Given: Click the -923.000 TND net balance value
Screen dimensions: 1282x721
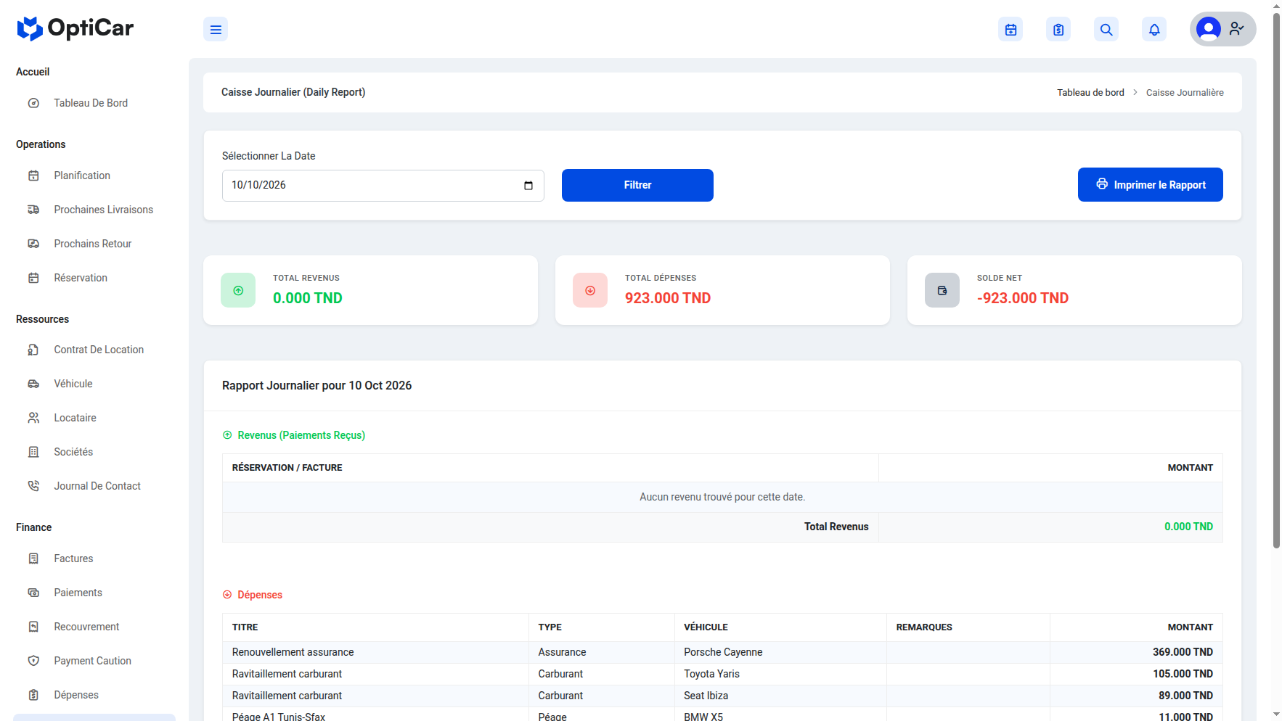Looking at the screenshot, I should tap(1023, 298).
